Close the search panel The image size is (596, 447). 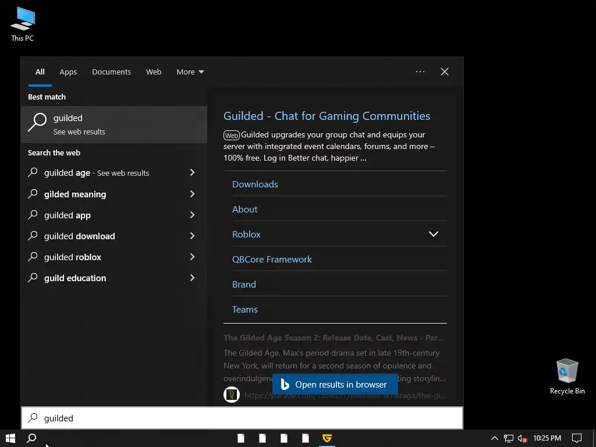[444, 72]
